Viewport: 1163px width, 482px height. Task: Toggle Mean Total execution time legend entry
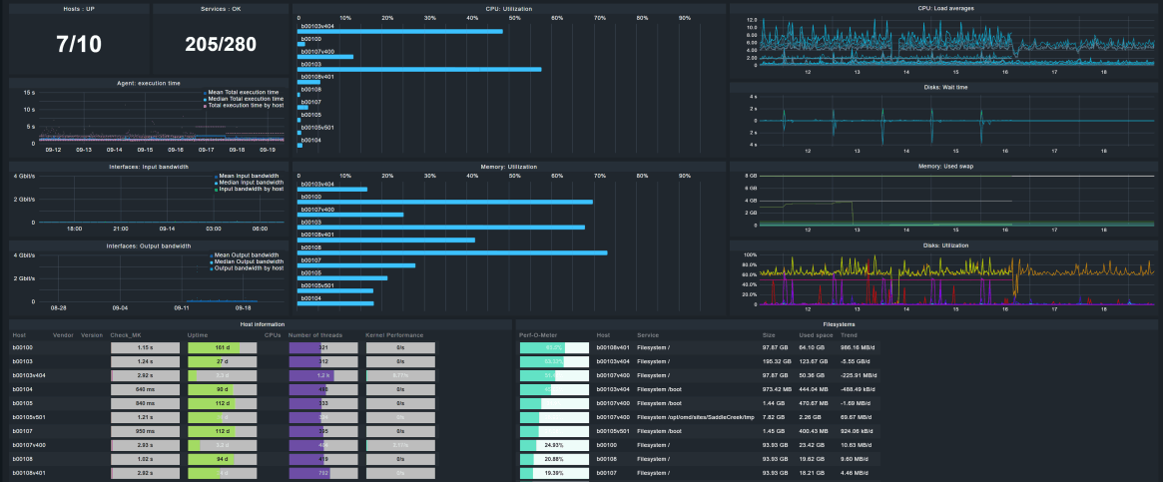[x=243, y=92]
